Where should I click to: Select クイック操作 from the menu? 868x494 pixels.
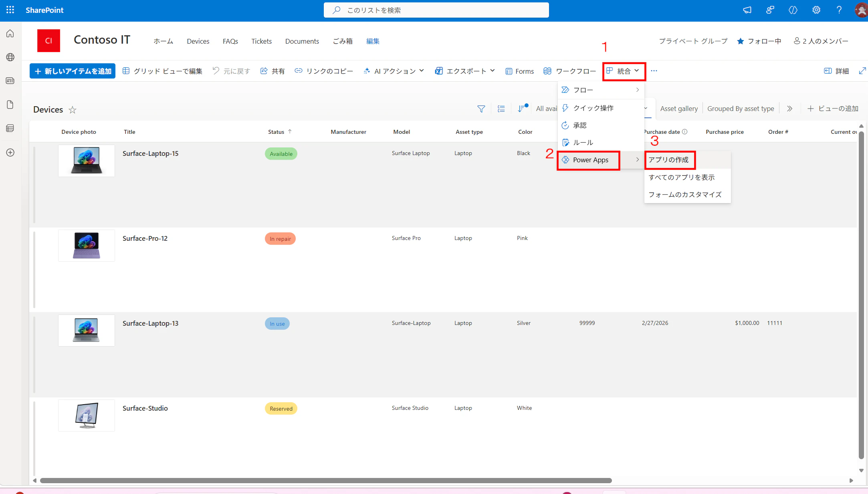click(x=601, y=108)
